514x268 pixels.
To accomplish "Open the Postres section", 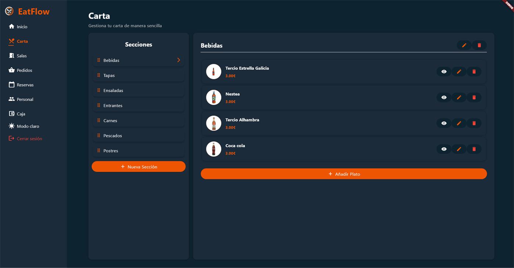I will point(139,151).
